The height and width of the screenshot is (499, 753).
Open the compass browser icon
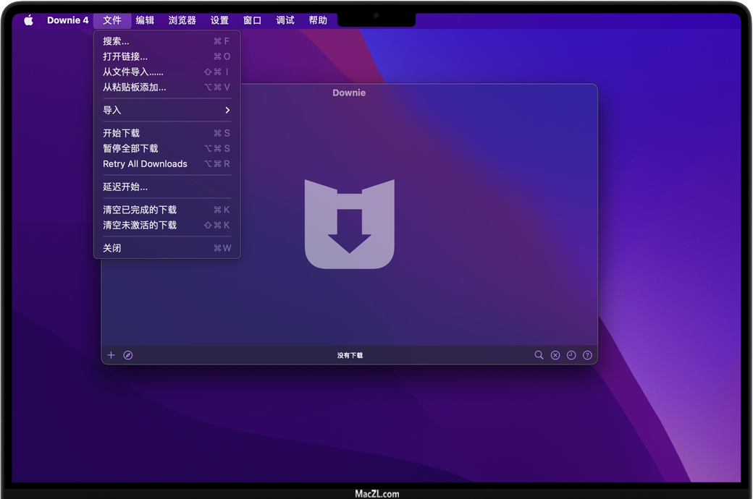pos(128,355)
